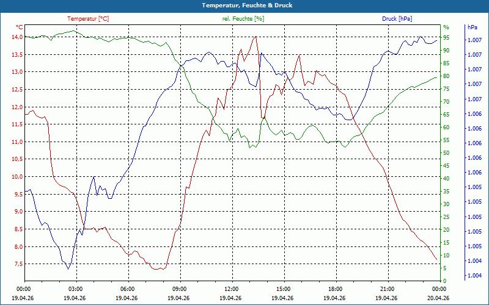Click the '12,0' temperature axis value

point(18,107)
